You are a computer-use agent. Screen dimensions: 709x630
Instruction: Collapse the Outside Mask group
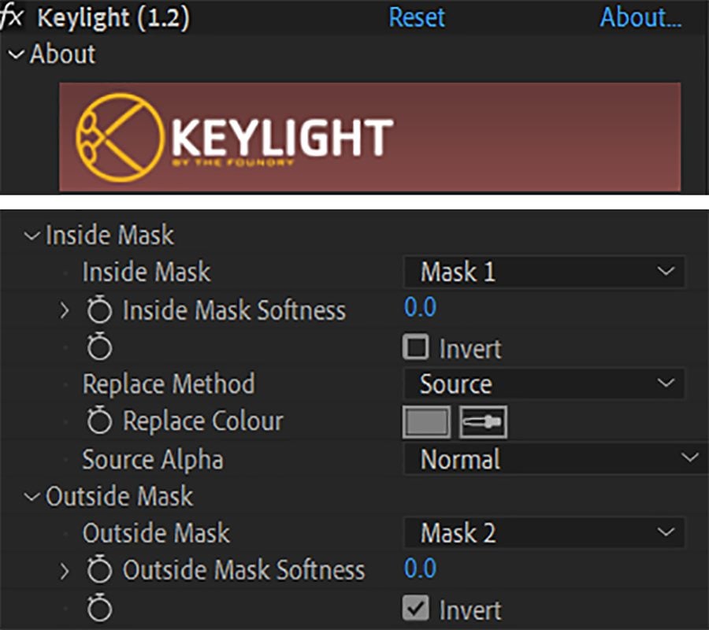click(x=32, y=497)
